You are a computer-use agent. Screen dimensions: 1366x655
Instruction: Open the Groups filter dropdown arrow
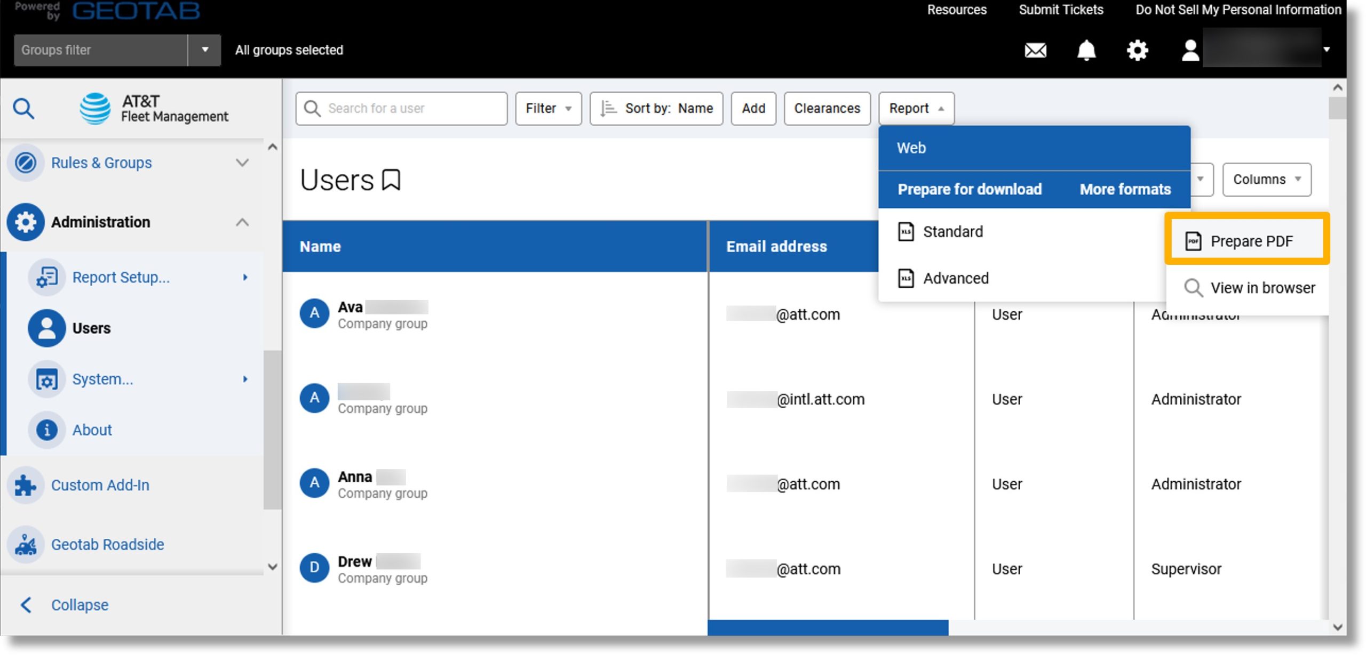click(204, 50)
